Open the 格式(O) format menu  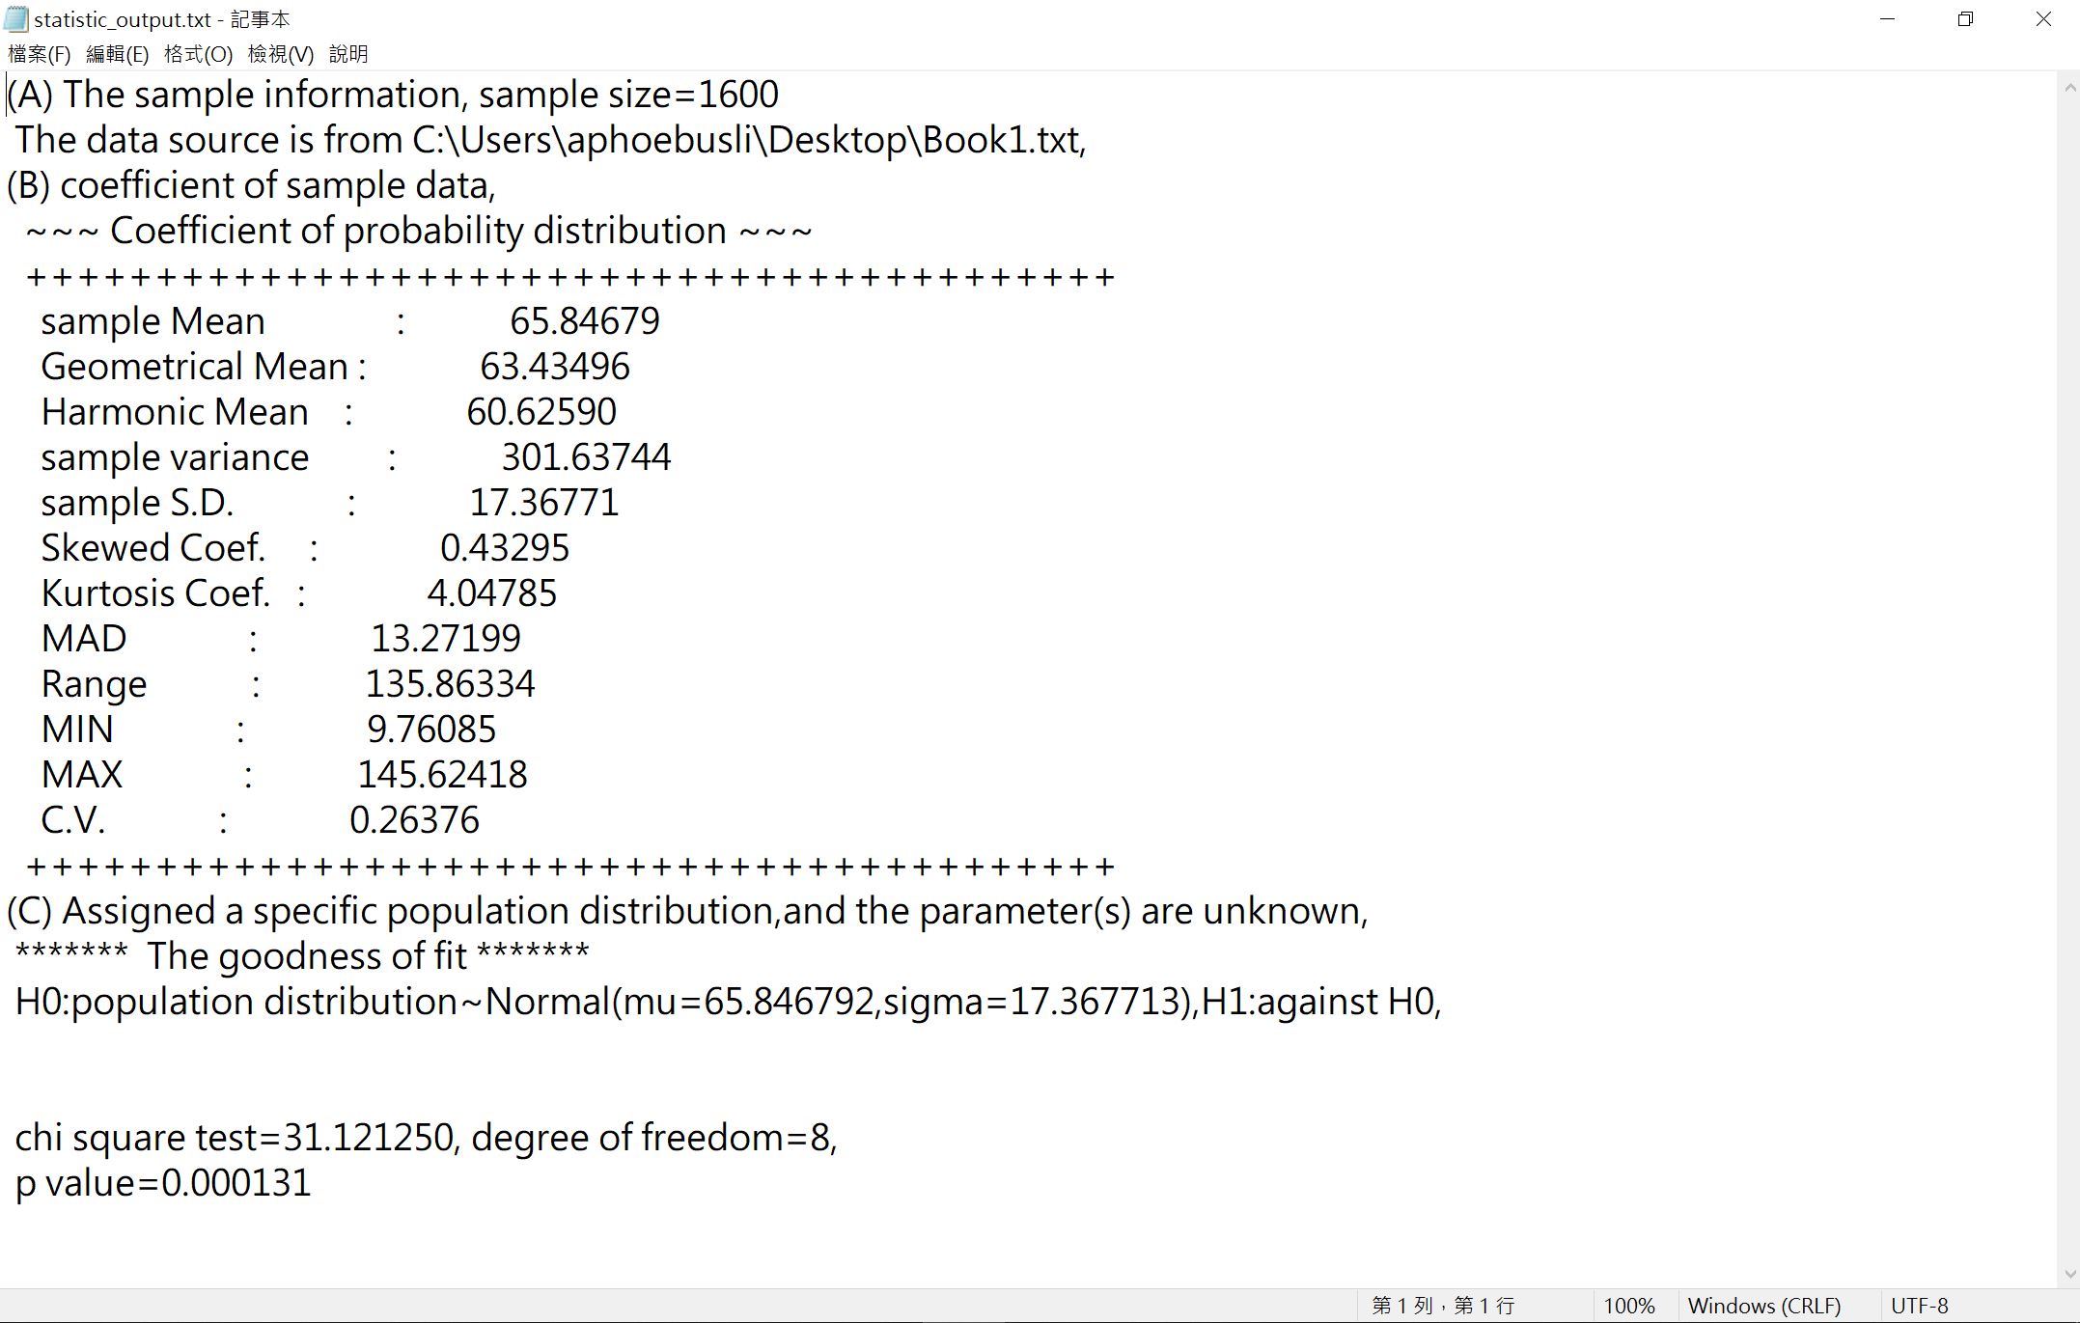198,55
